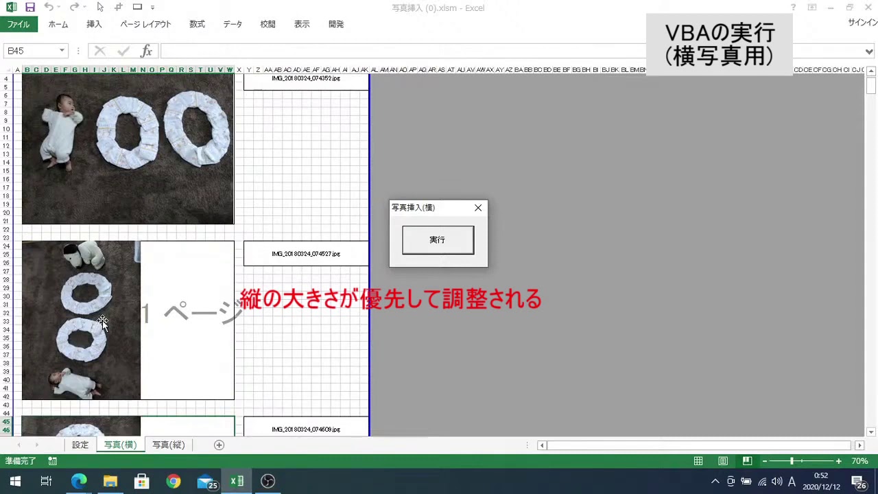878x494 pixels.
Task: Zoom out with minus button
Action: [765, 461]
